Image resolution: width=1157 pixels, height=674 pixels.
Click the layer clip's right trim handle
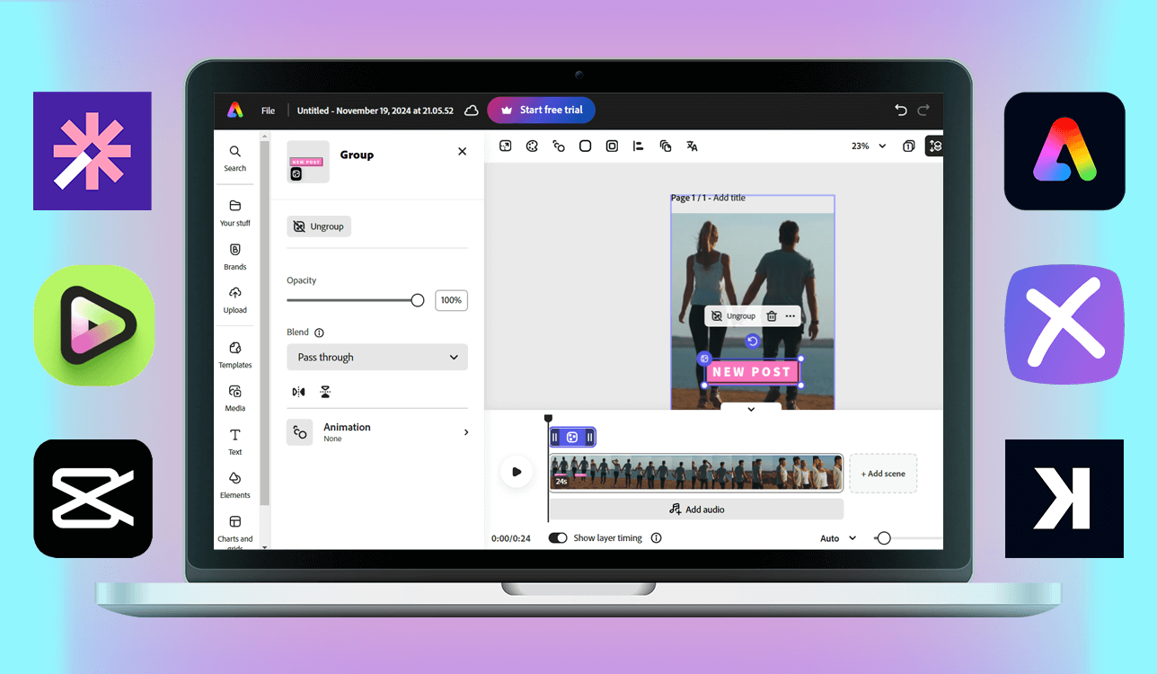click(x=590, y=438)
